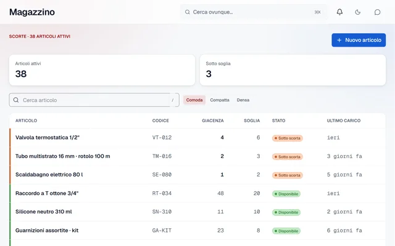The width and height of the screenshot is (395, 246).
Task: Focus the Cerca articolo input field
Action: [x=94, y=100]
